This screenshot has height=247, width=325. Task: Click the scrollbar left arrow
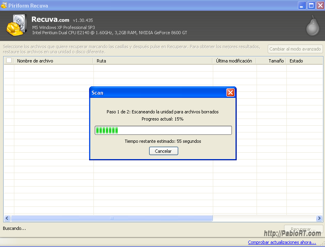[7, 218]
